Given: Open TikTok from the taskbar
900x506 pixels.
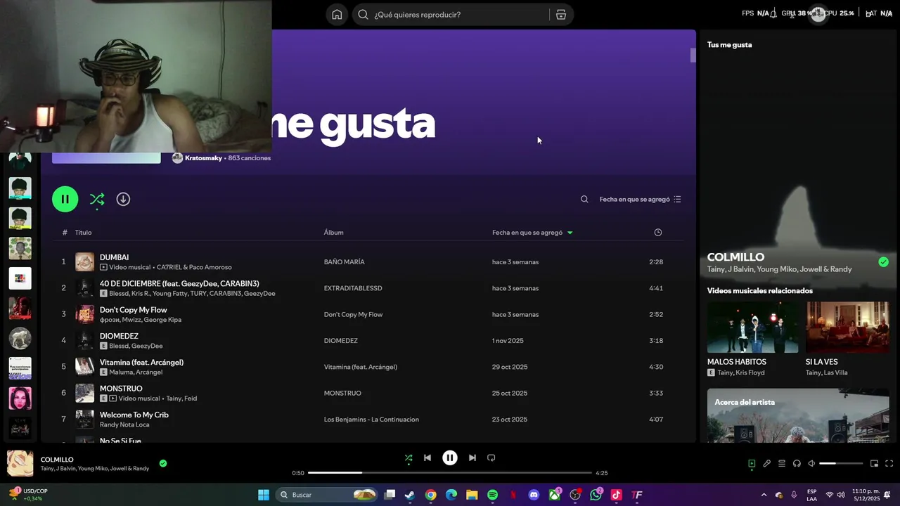Looking at the screenshot, I should tap(617, 495).
